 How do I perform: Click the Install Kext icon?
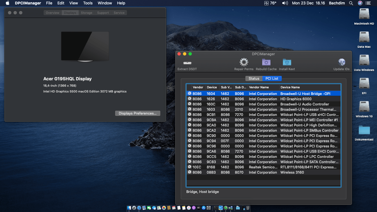click(287, 62)
